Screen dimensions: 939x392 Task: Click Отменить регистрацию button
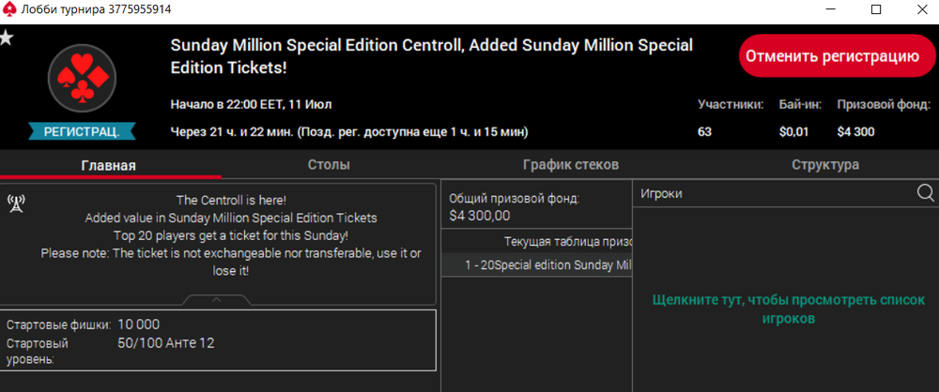(x=836, y=56)
